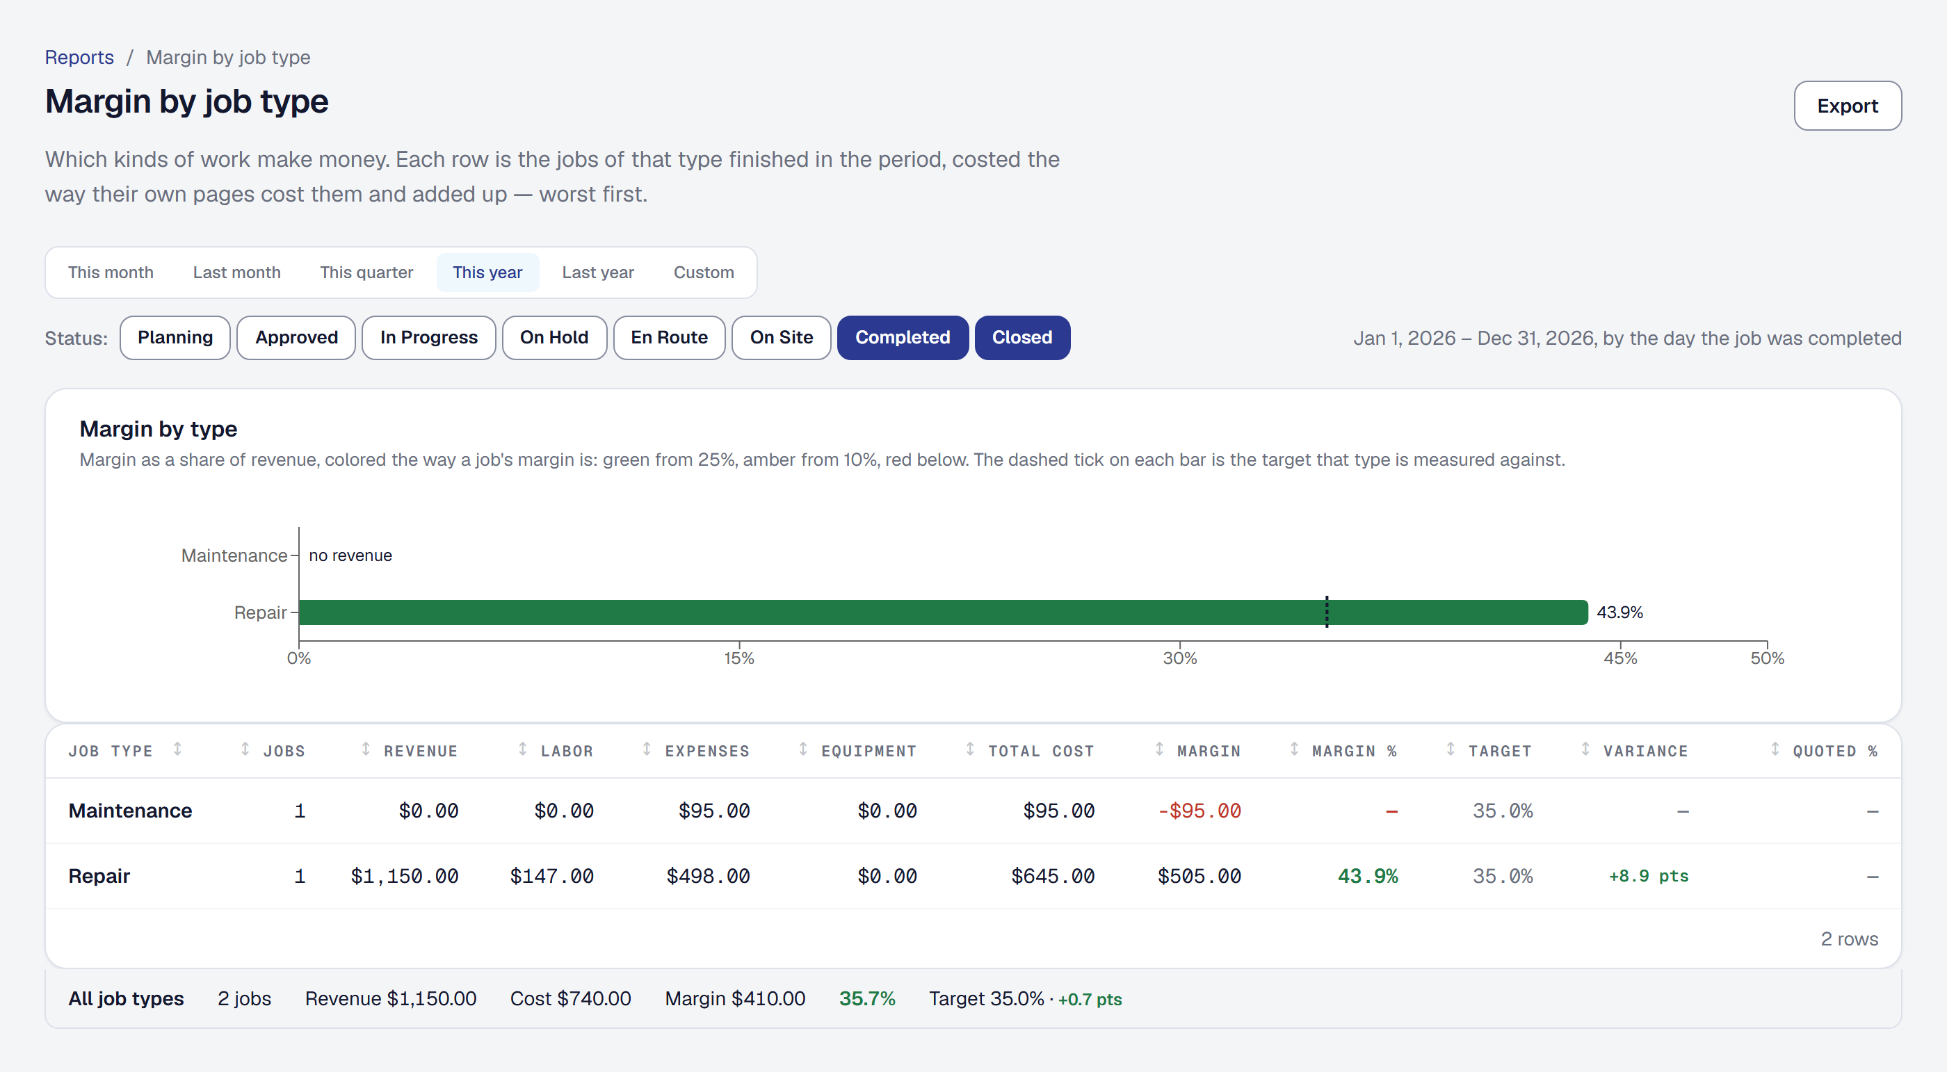Image resolution: width=1947 pixels, height=1072 pixels.
Task: Choose the This quarter period
Action: click(x=366, y=273)
